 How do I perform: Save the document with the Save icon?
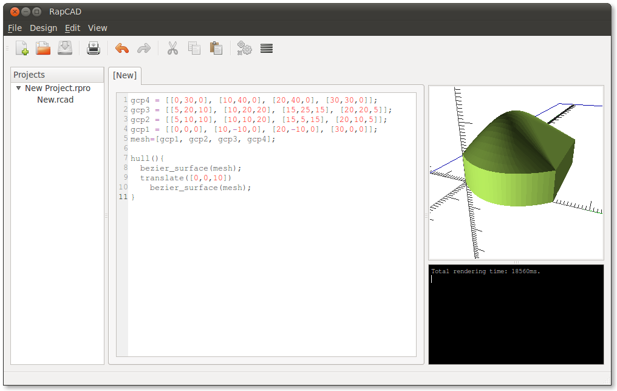65,49
